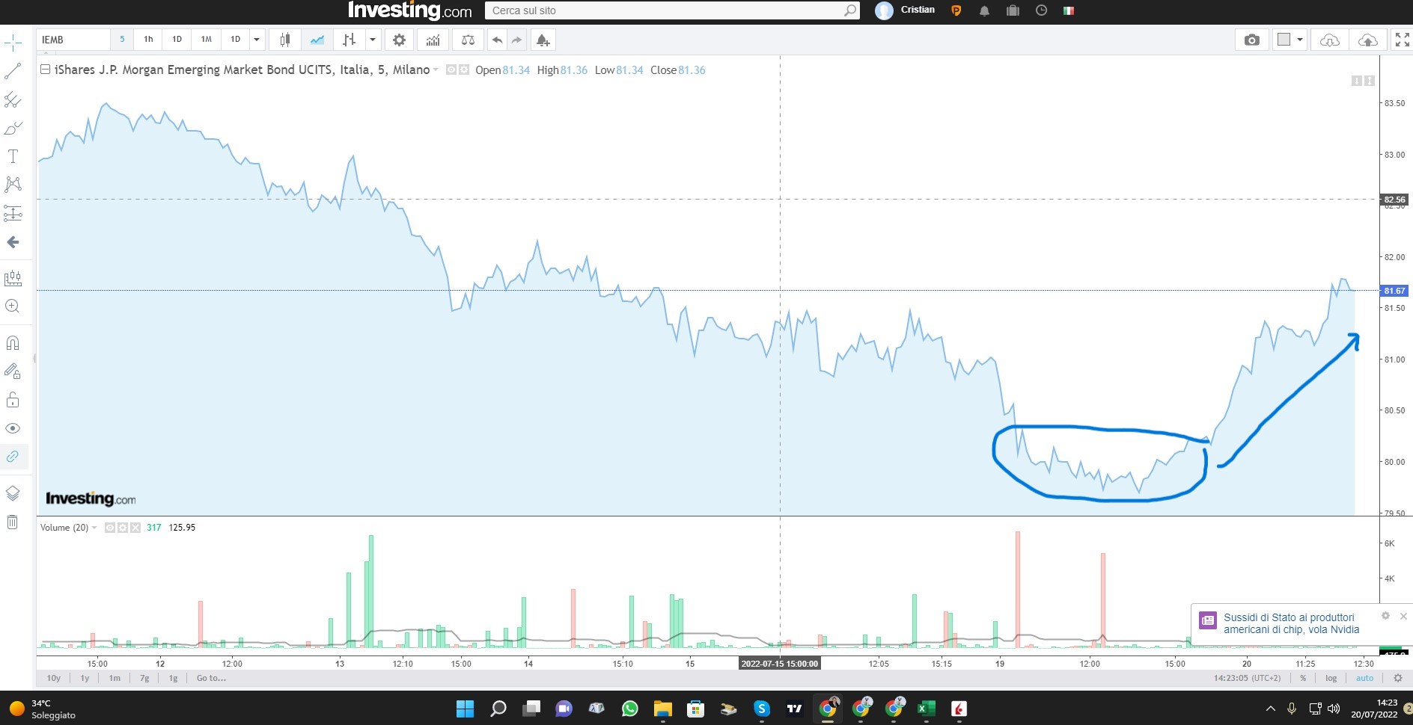Open Excel from the taskbar
The width and height of the screenshot is (1413, 725).
point(926,709)
